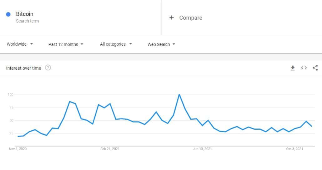Viewport: 322px width, 170px height.
Task: Select the Feb 21, 2021 date label
Action: click(x=110, y=149)
